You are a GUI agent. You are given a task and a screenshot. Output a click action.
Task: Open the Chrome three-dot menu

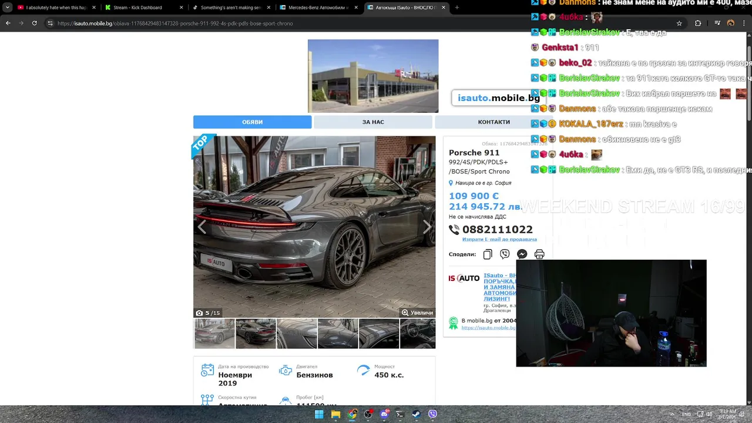(x=744, y=23)
